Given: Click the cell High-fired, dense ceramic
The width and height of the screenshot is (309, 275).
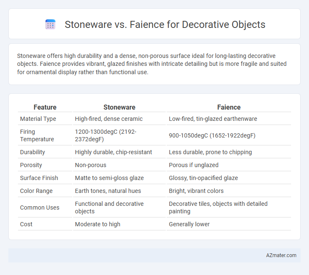Looking at the screenshot, I should (109, 119).
